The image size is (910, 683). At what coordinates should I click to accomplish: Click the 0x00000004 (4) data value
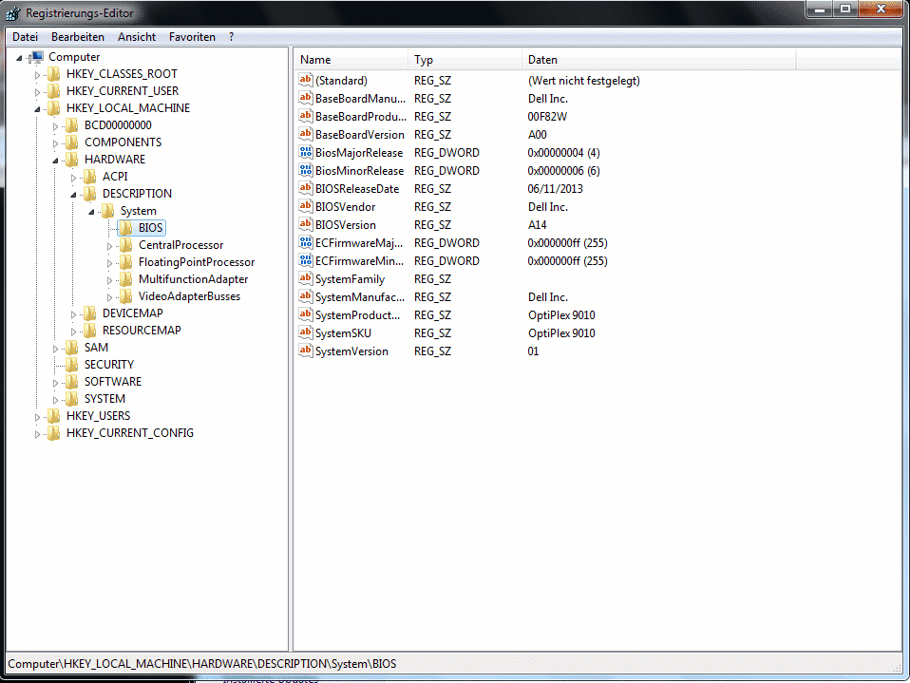(563, 153)
